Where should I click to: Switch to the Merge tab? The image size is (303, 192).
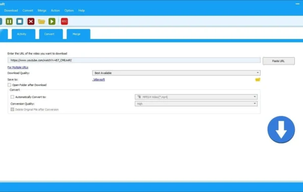pyautogui.click(x=78, y=34)
